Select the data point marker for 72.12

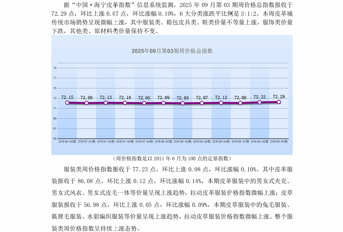[x=221, y=103]
